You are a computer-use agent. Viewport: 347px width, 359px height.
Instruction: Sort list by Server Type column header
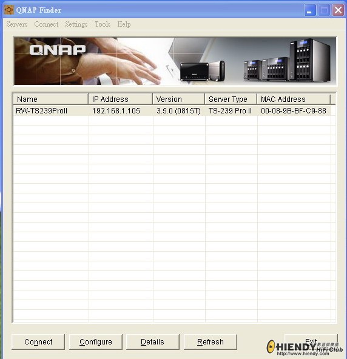pyautogui.click(x=231, y=99)
